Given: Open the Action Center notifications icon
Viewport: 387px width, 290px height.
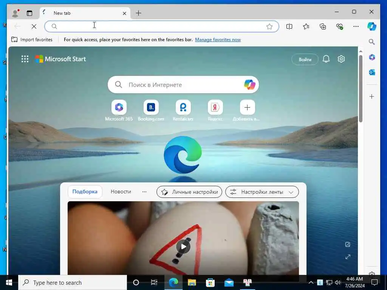Looking at the screenshot, I should [375, 282].
